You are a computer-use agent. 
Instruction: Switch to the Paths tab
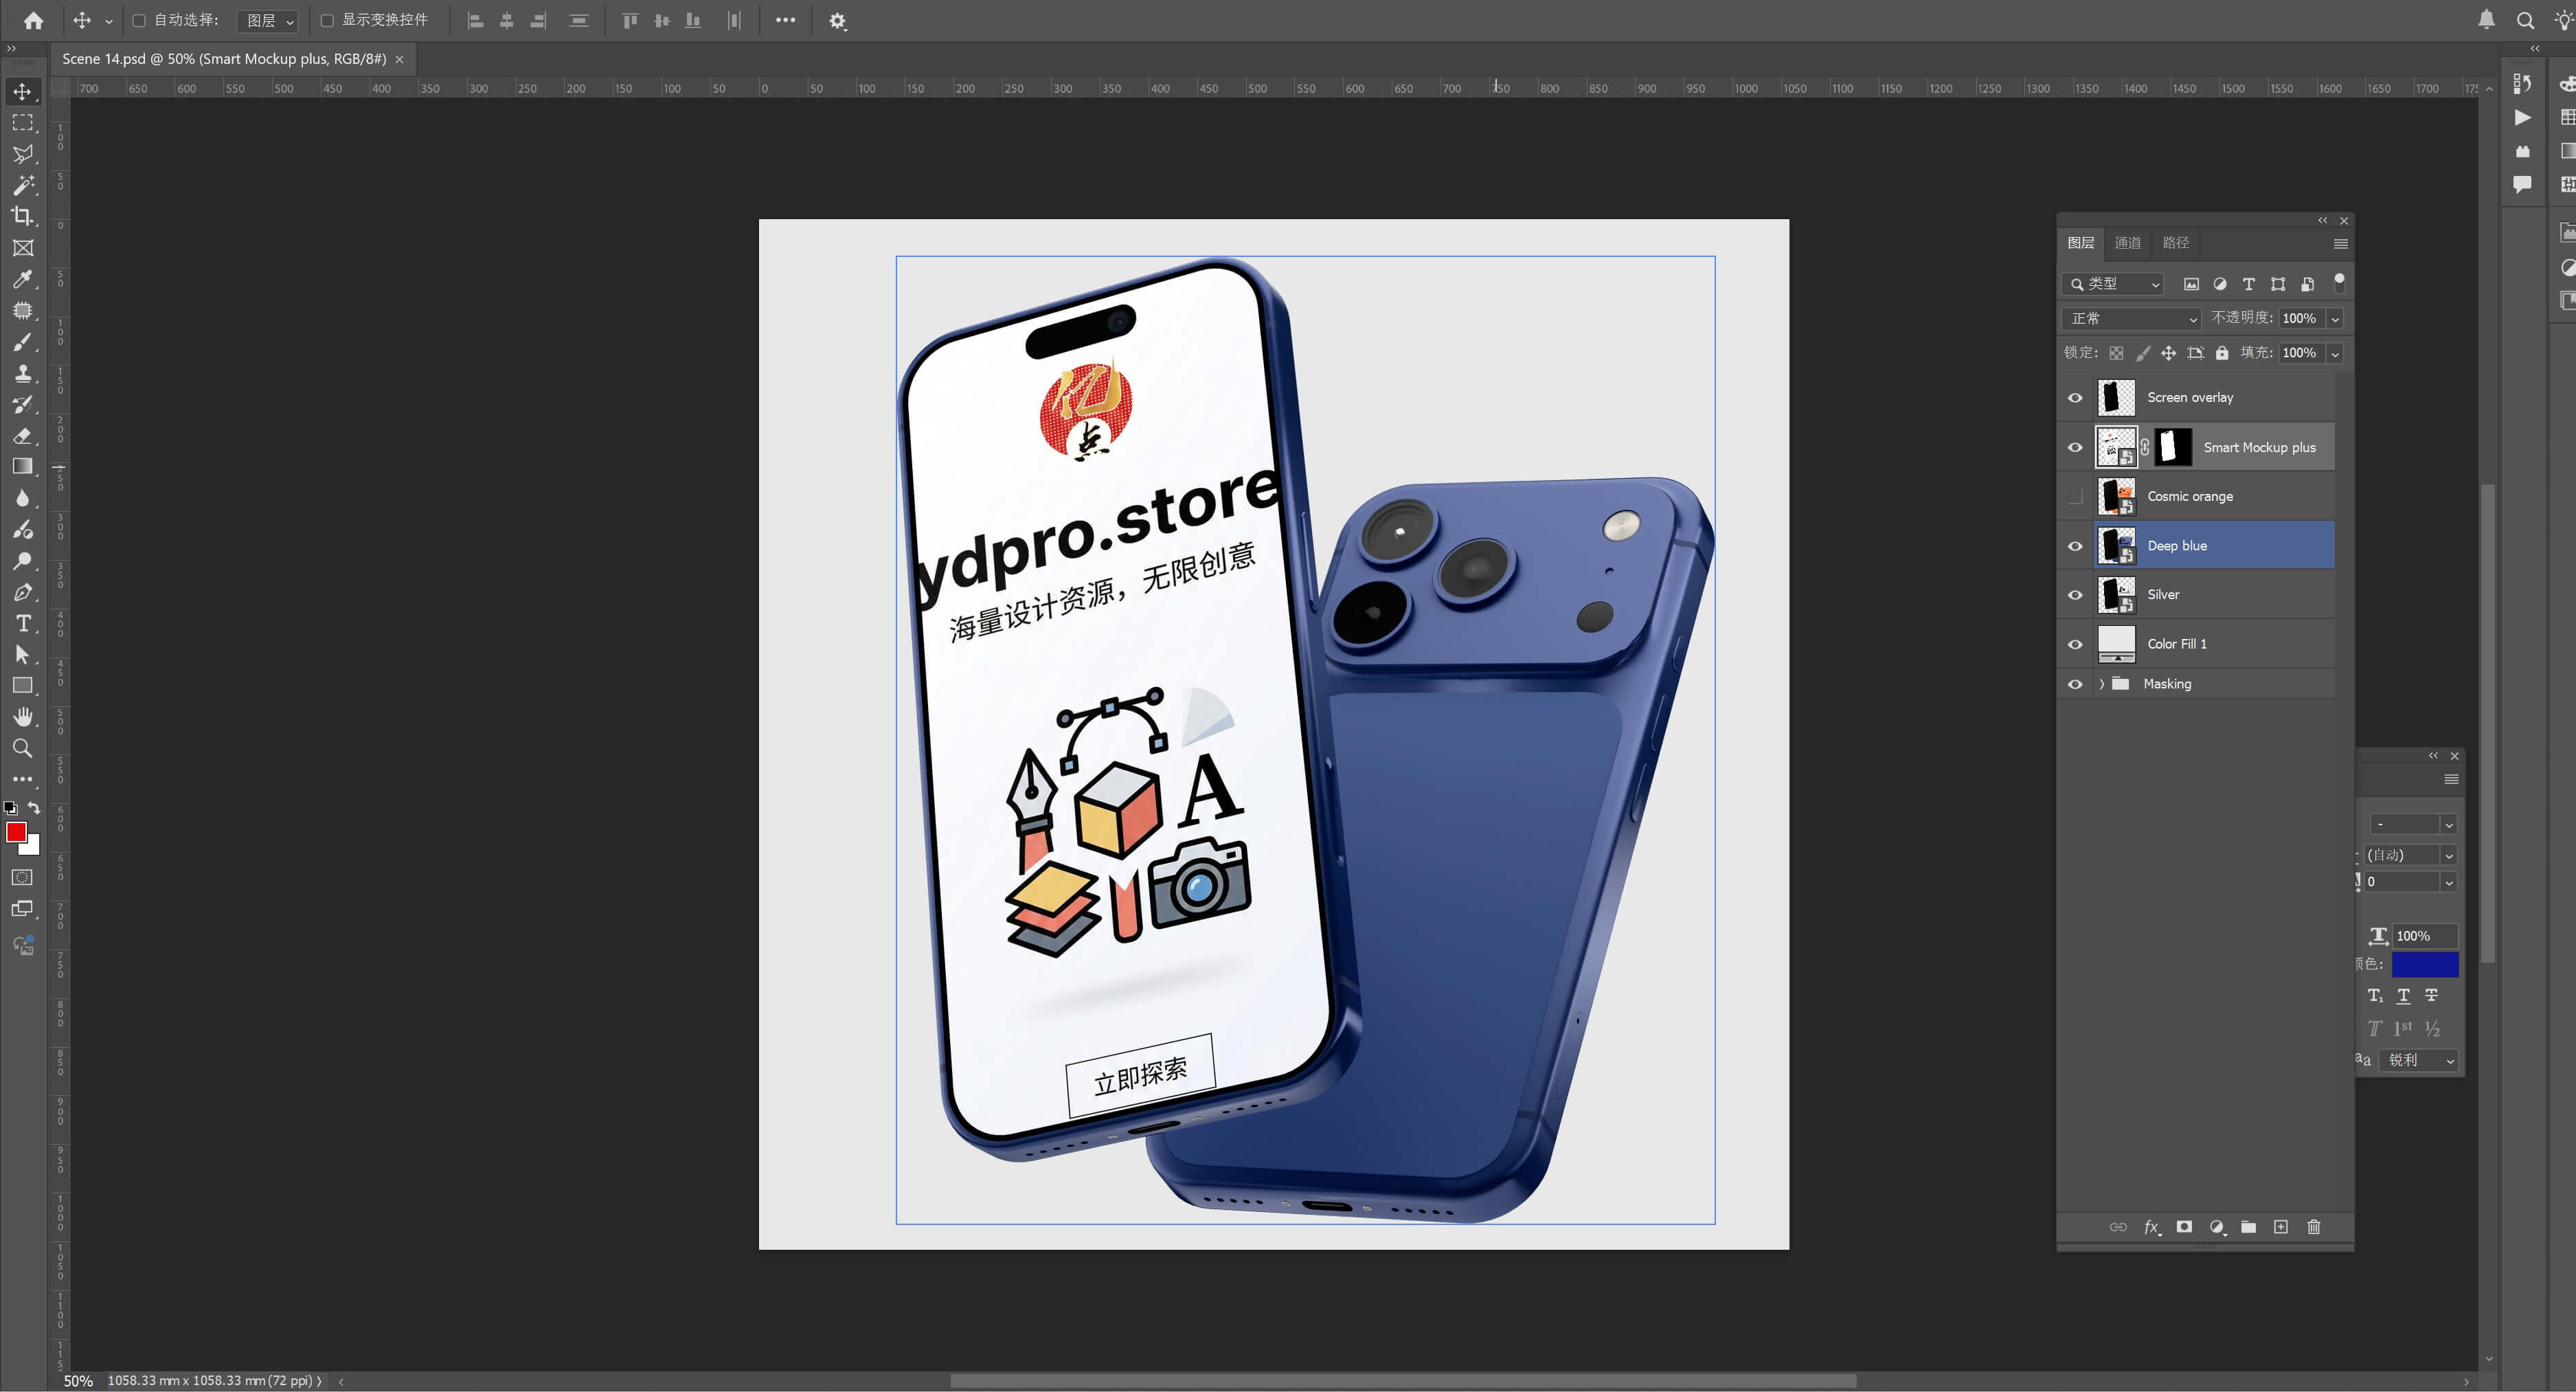pos(2175,243)
